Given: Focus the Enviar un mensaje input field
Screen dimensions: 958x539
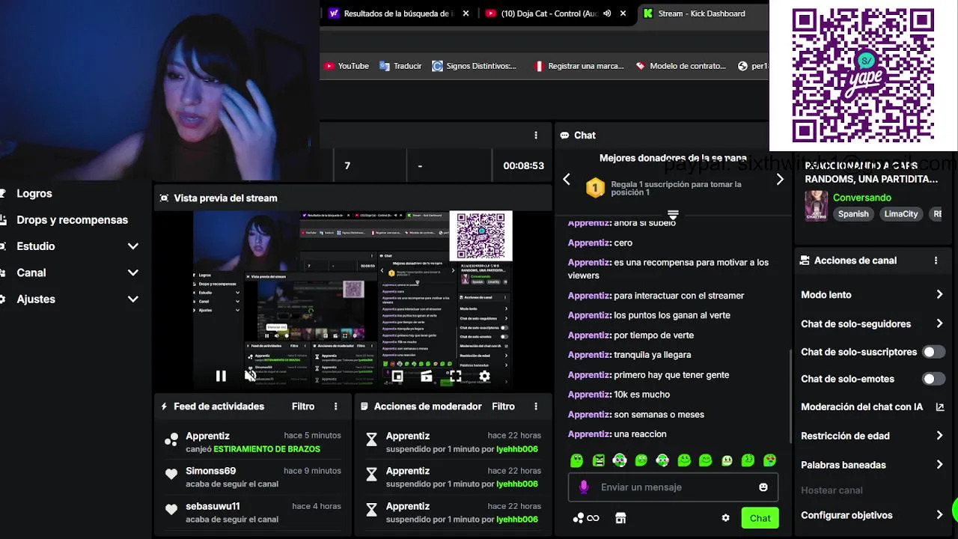Looking at the screenshot, I should pyautogui.click(x=674, y=487).
